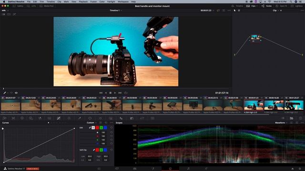
Task: Toggle Soft Clip channel link
Action: click(x=94, y=150)
